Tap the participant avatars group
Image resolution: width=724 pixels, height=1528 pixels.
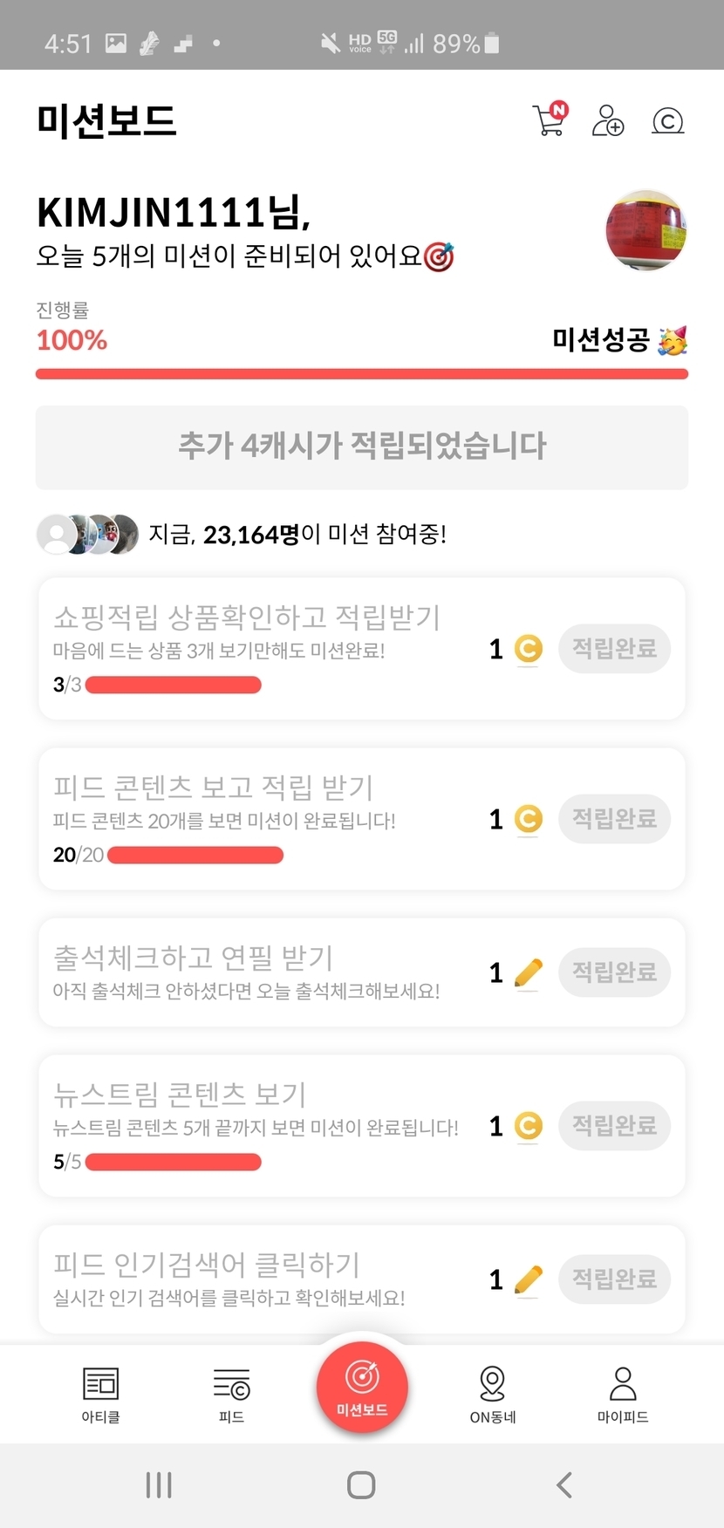[x=87, y=534]
